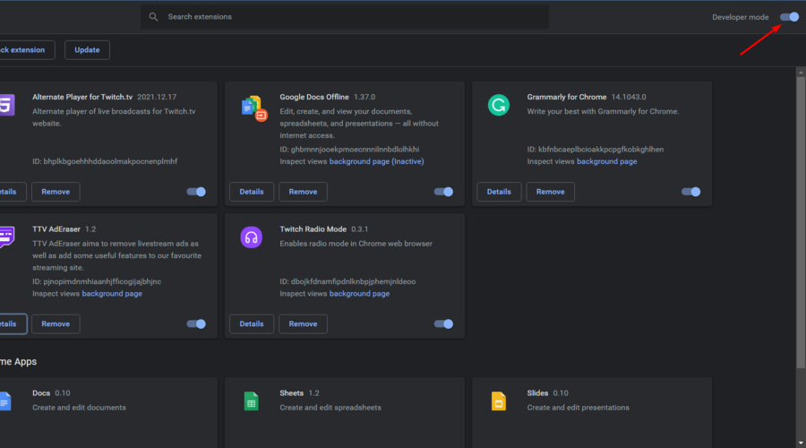The height and width of the screenshot is (448, 806).
Task: Click the scrollbar down arrow
Action: (x=801, y=443)
